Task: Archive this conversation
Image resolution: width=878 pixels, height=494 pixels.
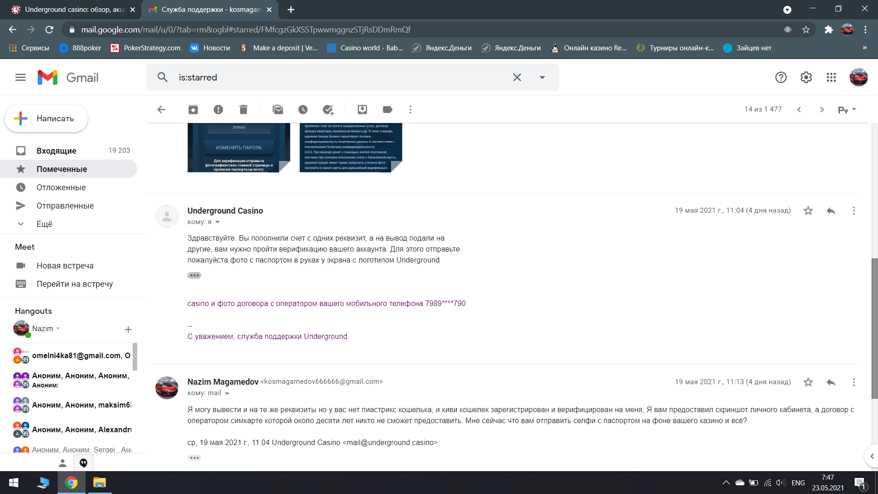Action: click(x=193, y=110)
